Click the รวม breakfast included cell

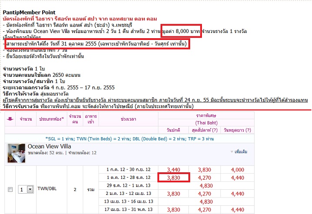click(91, 190)
